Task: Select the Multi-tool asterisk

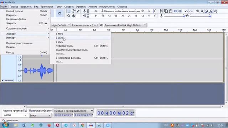Action: [73, 16]
